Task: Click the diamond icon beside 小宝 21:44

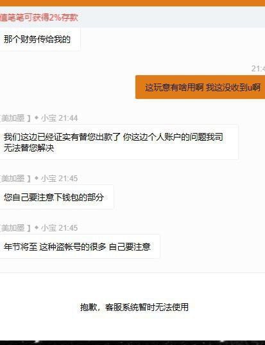Action: (x=37, y=118)
